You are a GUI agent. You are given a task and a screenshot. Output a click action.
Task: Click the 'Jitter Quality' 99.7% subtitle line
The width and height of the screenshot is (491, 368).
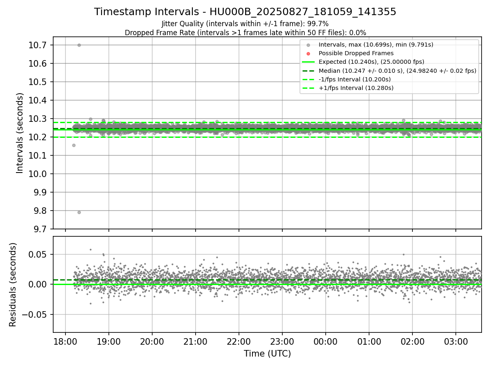pos(245,24)
